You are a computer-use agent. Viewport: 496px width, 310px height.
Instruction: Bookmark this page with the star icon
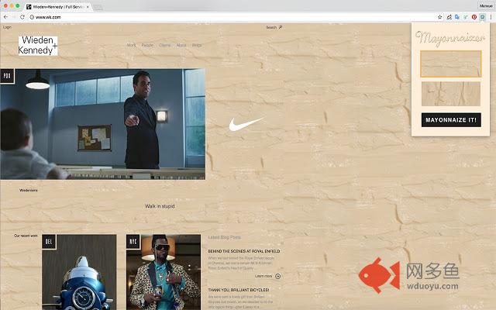[439, 17]
